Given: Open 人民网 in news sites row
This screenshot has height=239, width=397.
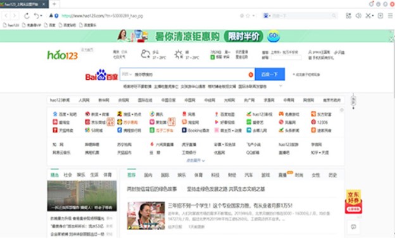Looking at the screenshot, I should pos(84,100).
